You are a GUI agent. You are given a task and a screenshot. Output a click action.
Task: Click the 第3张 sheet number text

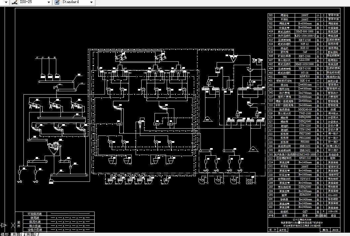tap(325, 230)
